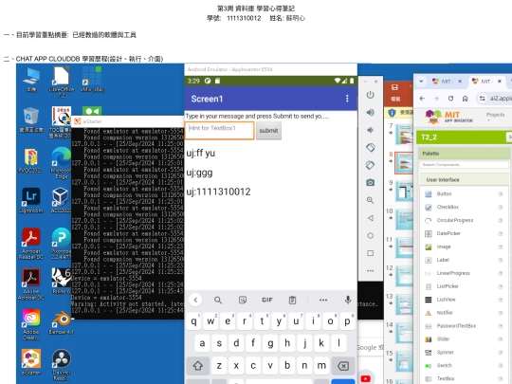The width and height of the screenshot is (512, 384).
Task: Select slide 8 thumbnail in slide panel
Action: click(x=404, y=163)
